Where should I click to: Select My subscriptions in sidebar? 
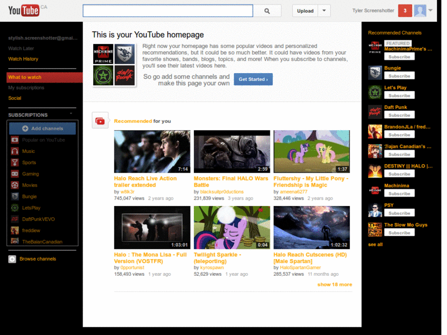pyautogui.click(x=26, y=88)
